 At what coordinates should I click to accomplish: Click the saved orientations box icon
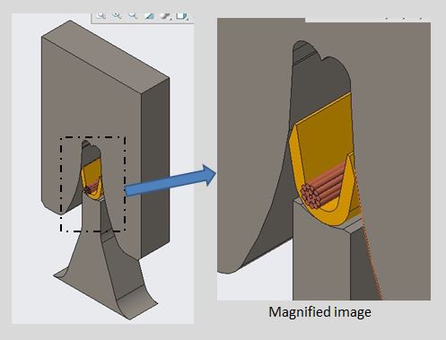tap(181, 16)
